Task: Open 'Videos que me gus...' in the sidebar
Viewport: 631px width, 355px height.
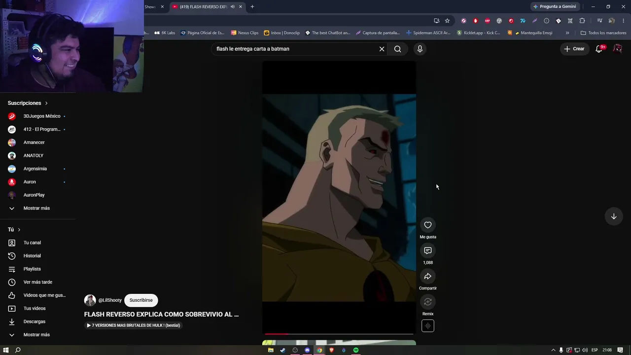Action: pos(37,295)
